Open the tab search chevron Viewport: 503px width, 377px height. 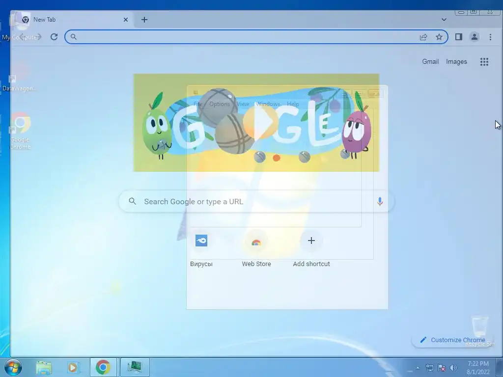point(444,20)
